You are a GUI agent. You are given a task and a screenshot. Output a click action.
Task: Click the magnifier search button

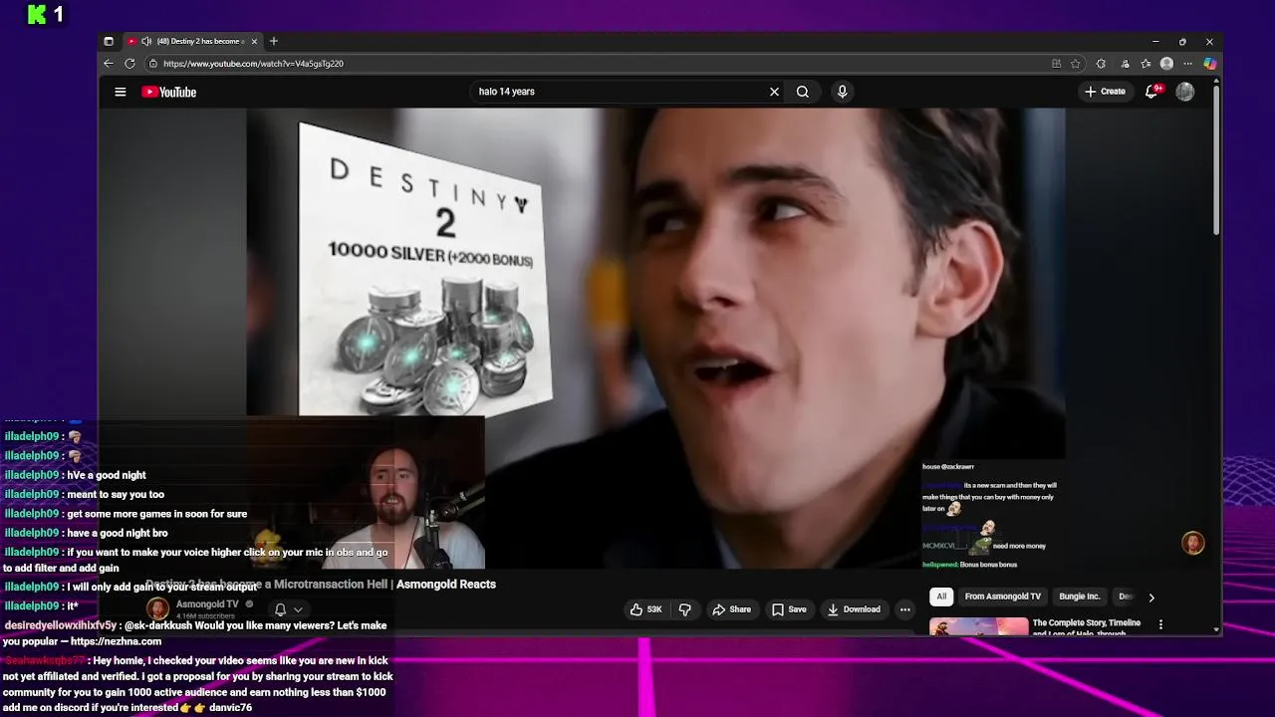(803, 92)
